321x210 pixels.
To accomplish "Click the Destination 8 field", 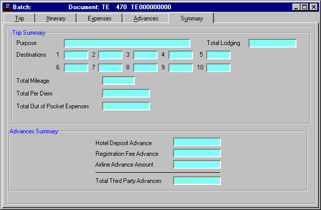I will tap(145, 67).
